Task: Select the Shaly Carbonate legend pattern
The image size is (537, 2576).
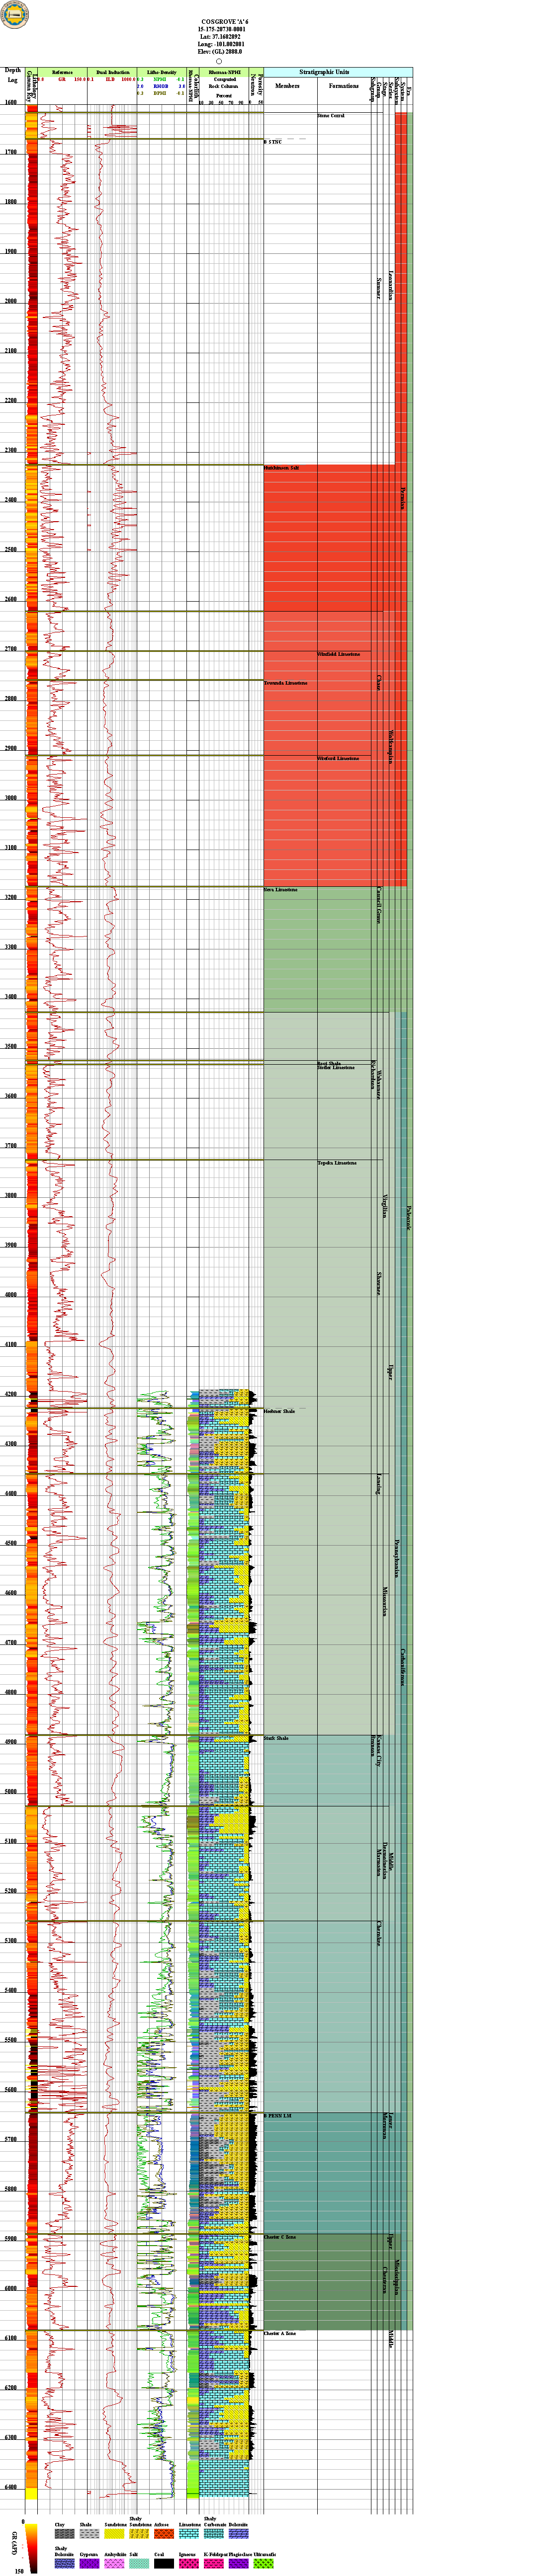Action: click(x=213, y=2533)
